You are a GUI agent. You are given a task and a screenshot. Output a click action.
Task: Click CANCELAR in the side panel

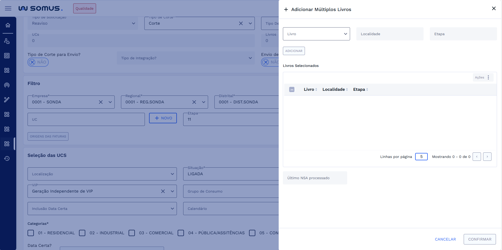pos(445,239)
